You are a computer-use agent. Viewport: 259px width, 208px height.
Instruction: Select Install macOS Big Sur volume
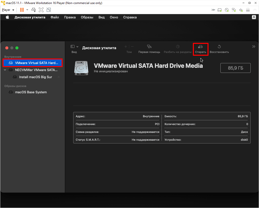coord(35,77)
